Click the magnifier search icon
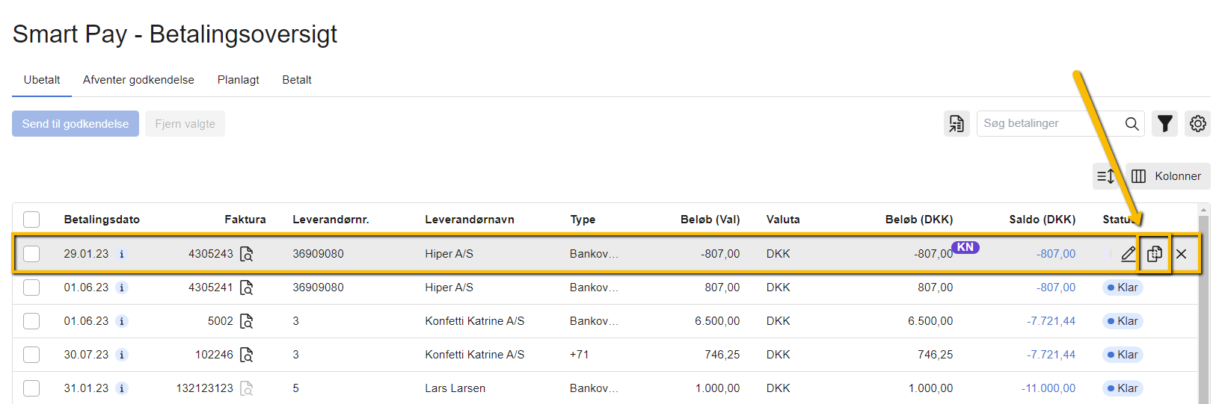The height and width of the screenshot is (404, 1219). coord(1132,124)
